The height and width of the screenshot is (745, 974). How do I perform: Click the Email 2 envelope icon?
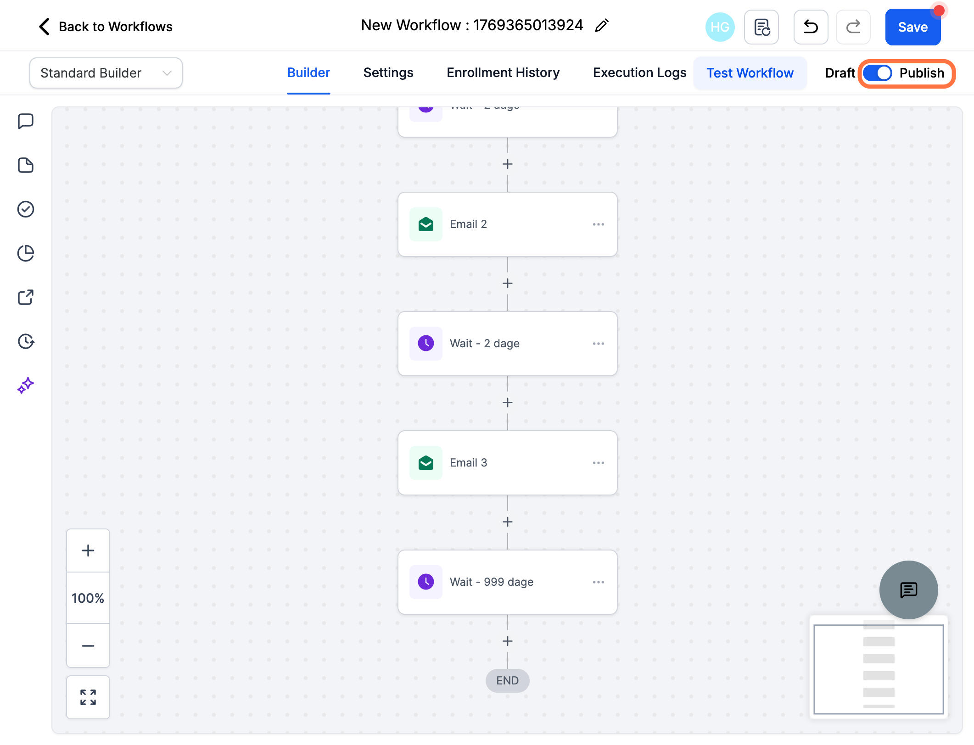[426, 224]
